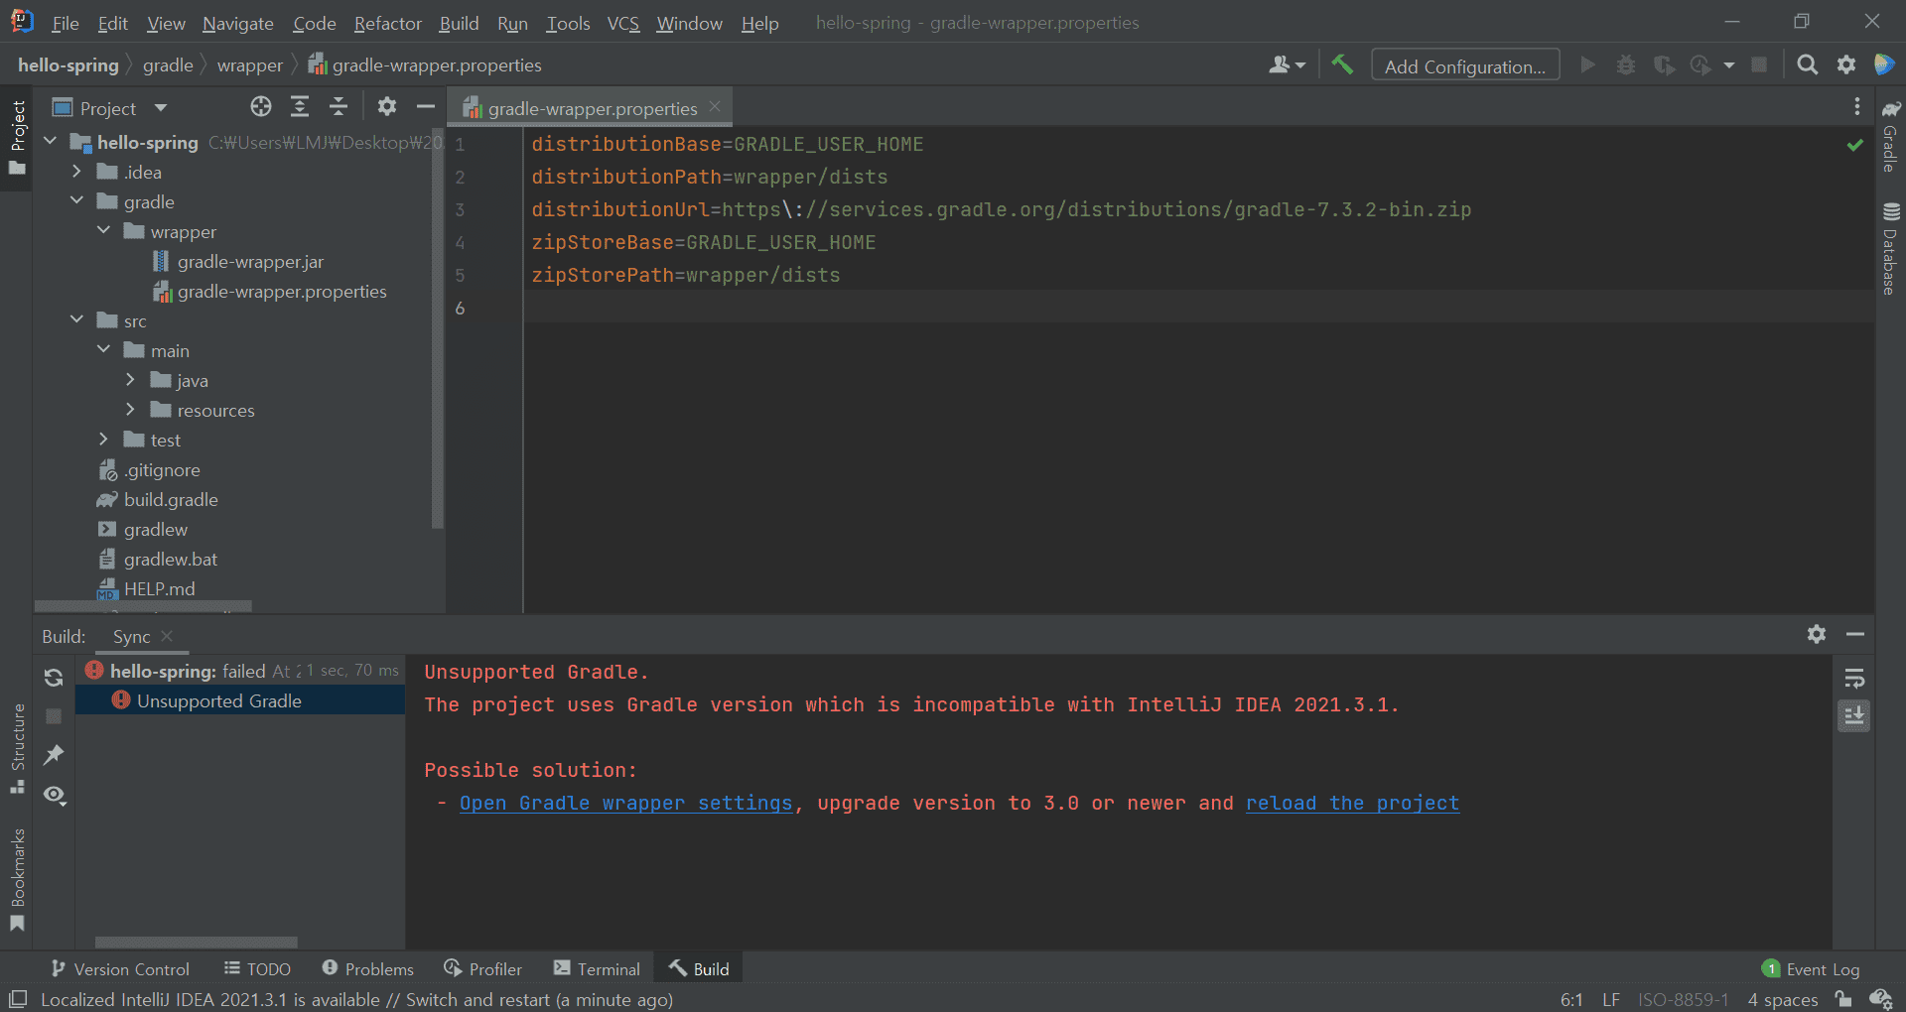The image size is (1906, 1012).
Task: Toggle soft-wrap in build output
Action: [1853, 679]
